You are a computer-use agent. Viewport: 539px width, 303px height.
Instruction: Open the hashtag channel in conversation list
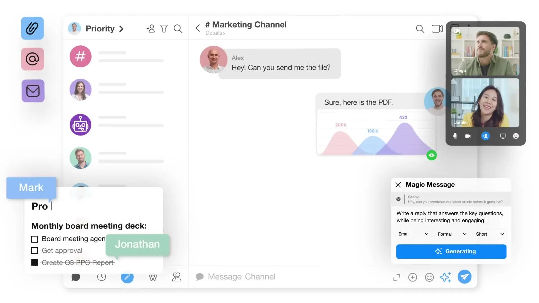coord(81,56)
